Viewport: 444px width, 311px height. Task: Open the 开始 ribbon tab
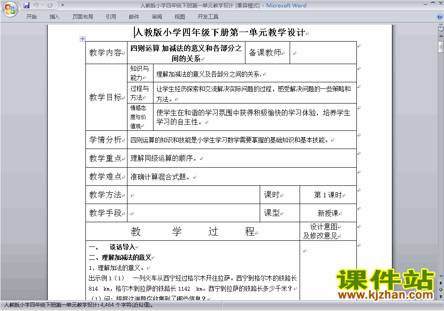pos(31,17)
